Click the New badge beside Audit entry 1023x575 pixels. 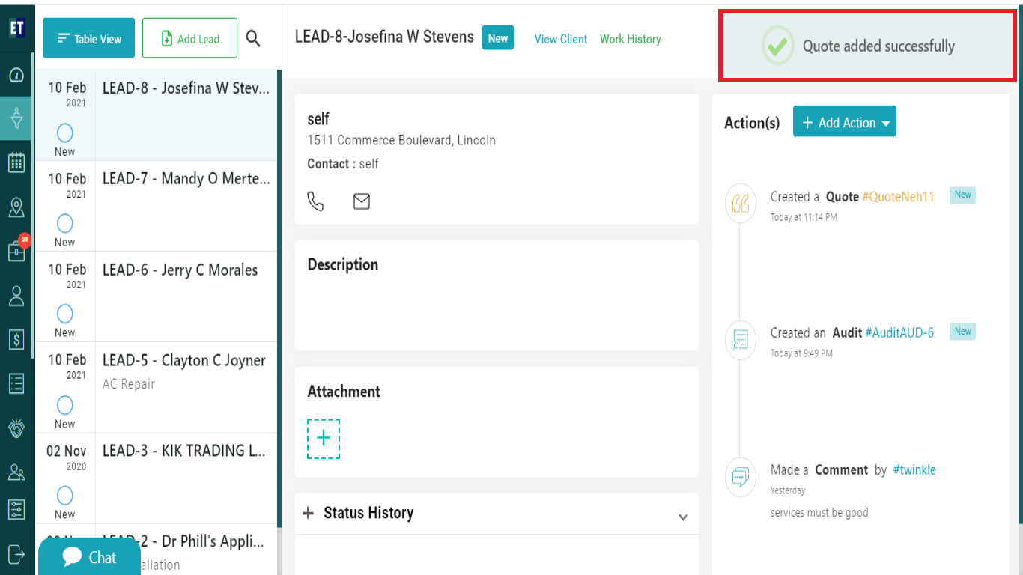962,332
